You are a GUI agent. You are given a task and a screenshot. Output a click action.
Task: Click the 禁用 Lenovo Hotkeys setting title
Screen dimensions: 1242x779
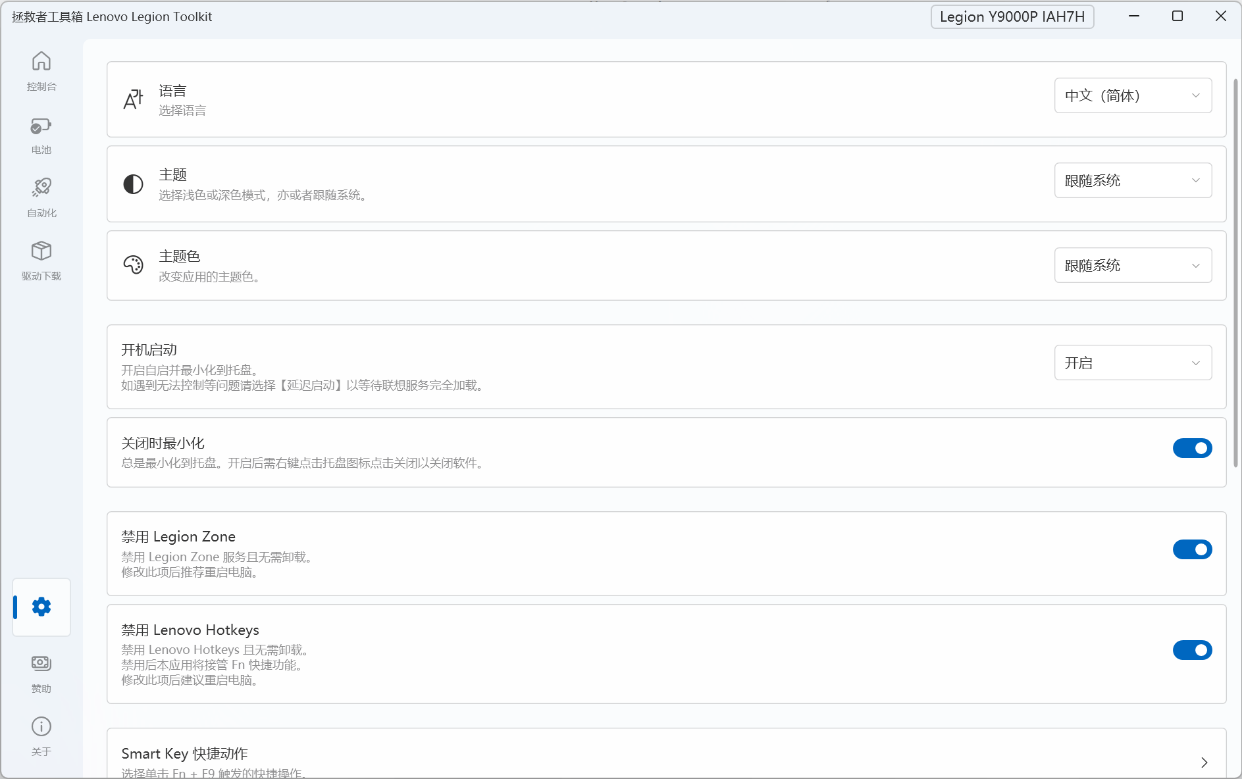pos(190,630)
